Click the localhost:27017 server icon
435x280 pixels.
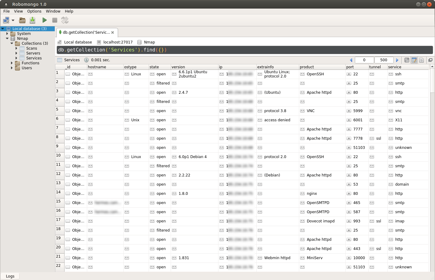coord(99,42)
